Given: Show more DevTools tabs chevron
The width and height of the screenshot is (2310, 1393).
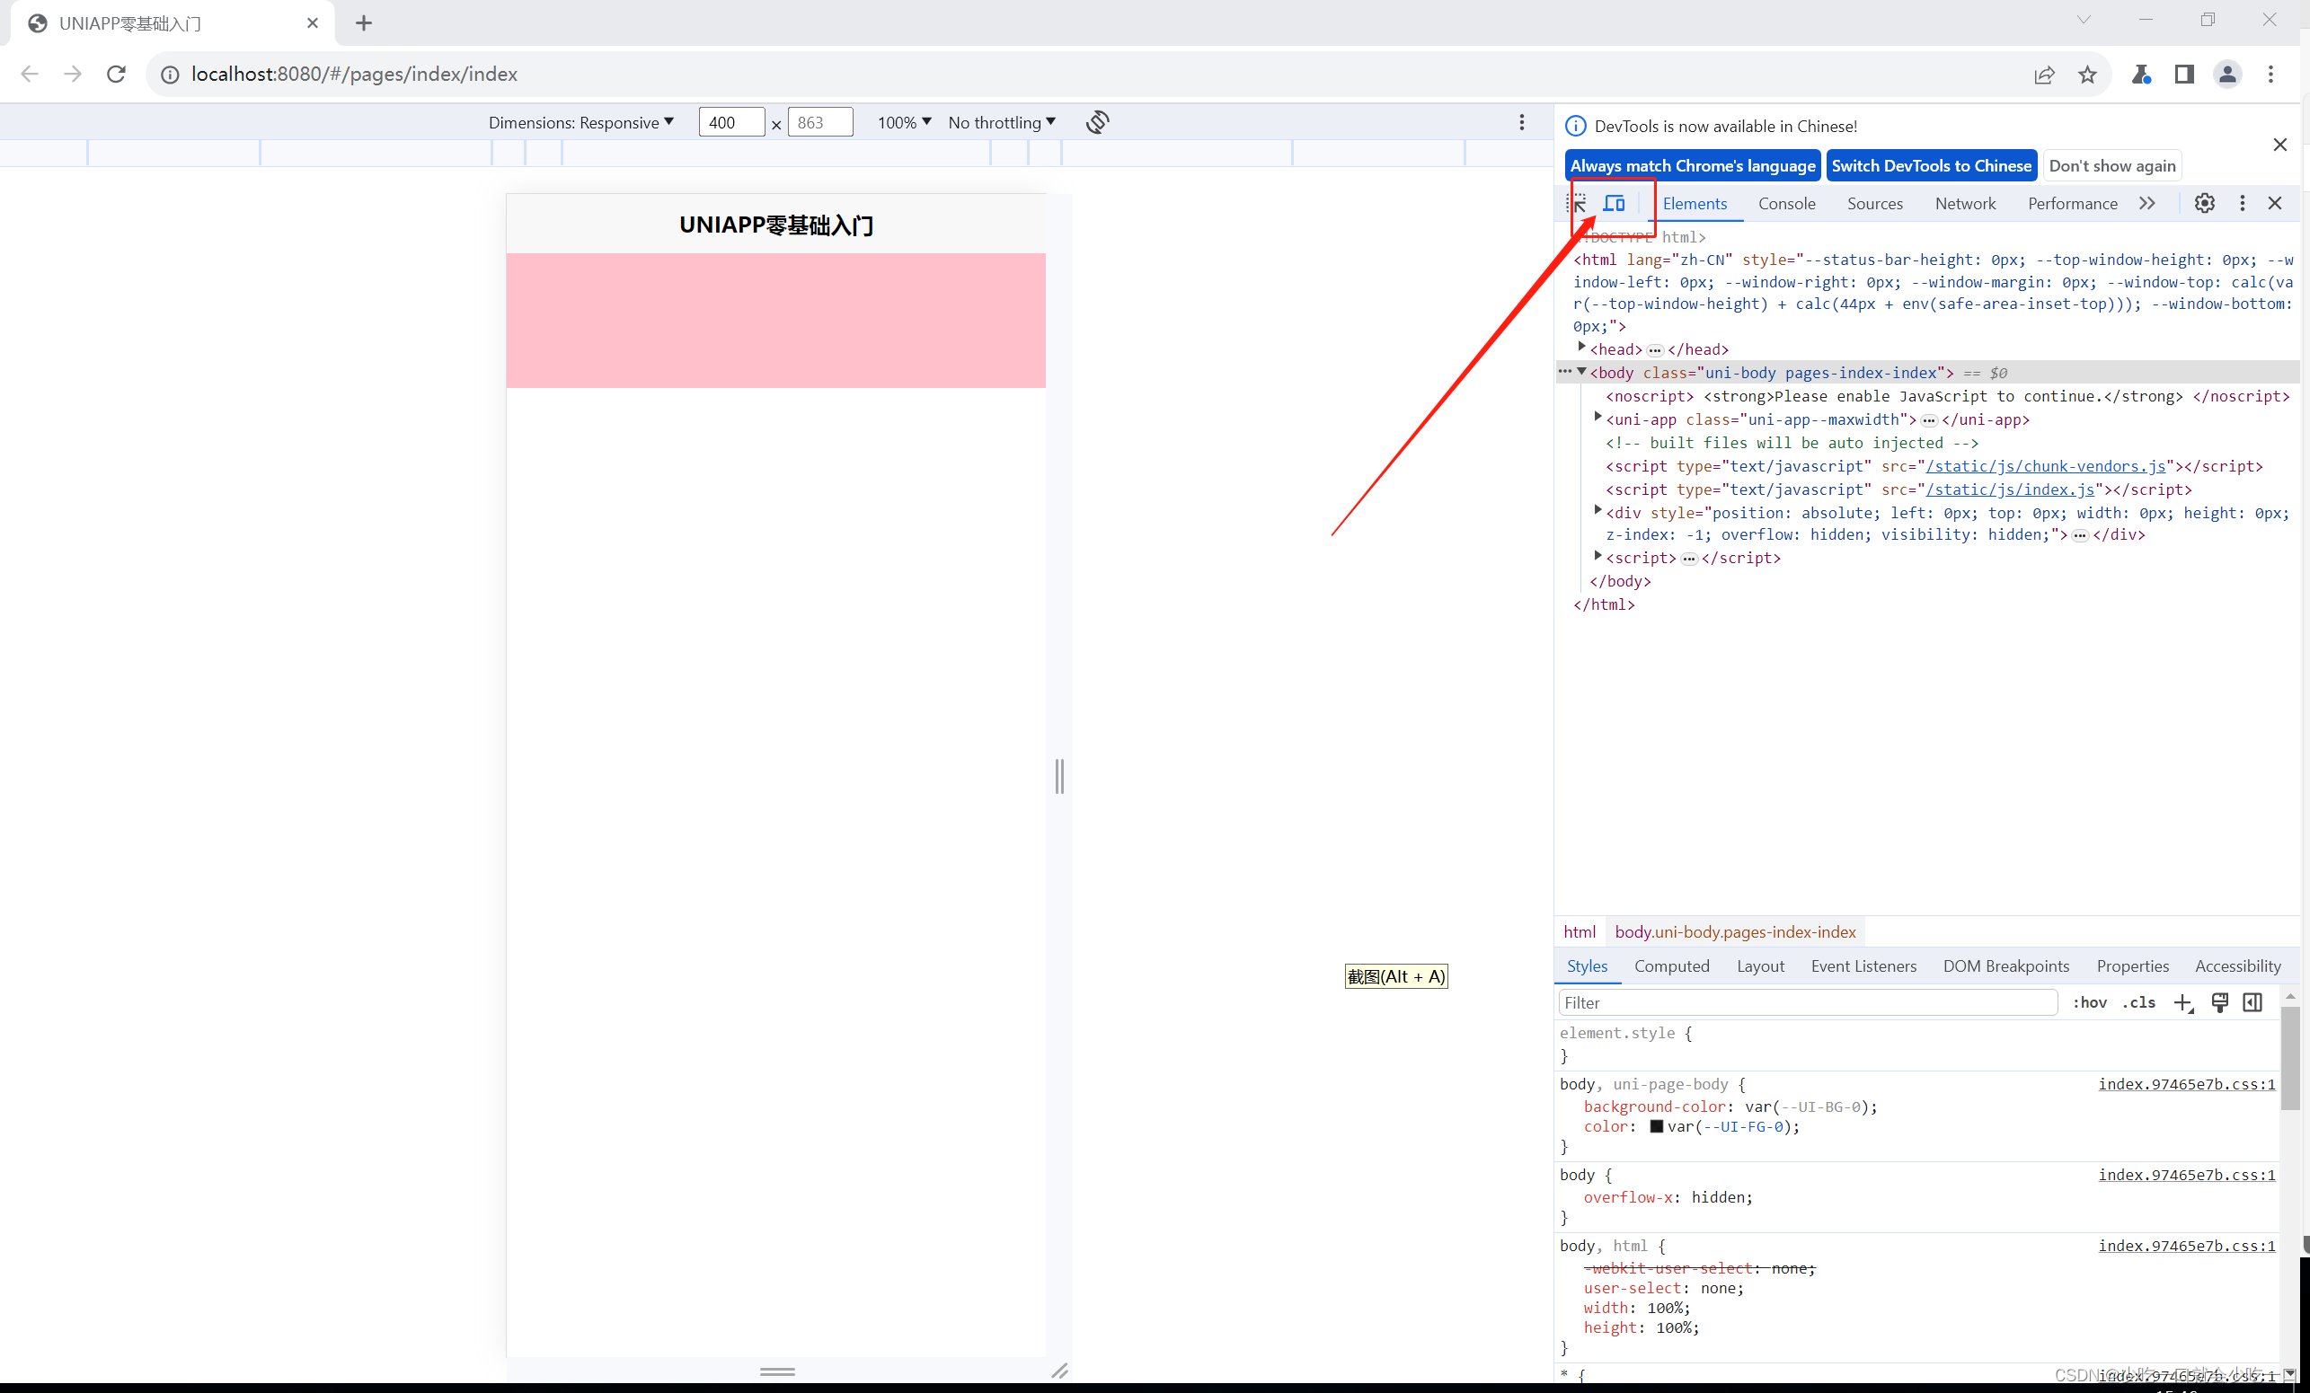Looking at the screenshot, I should [x=2146, y=203].
